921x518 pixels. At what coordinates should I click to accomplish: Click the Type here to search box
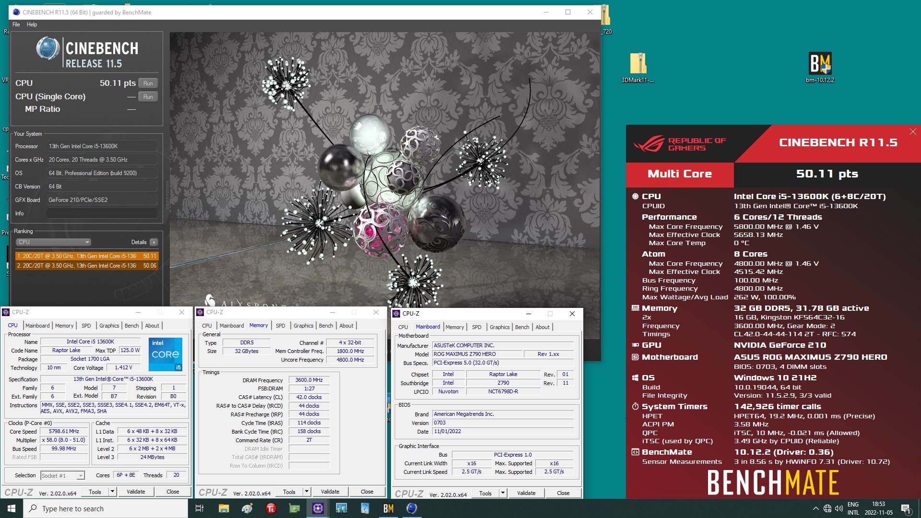pos(106,508)
